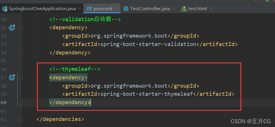Click the gutter dependency icon on line 51
This screenshot has height=127, width=275.
point(12,27)
